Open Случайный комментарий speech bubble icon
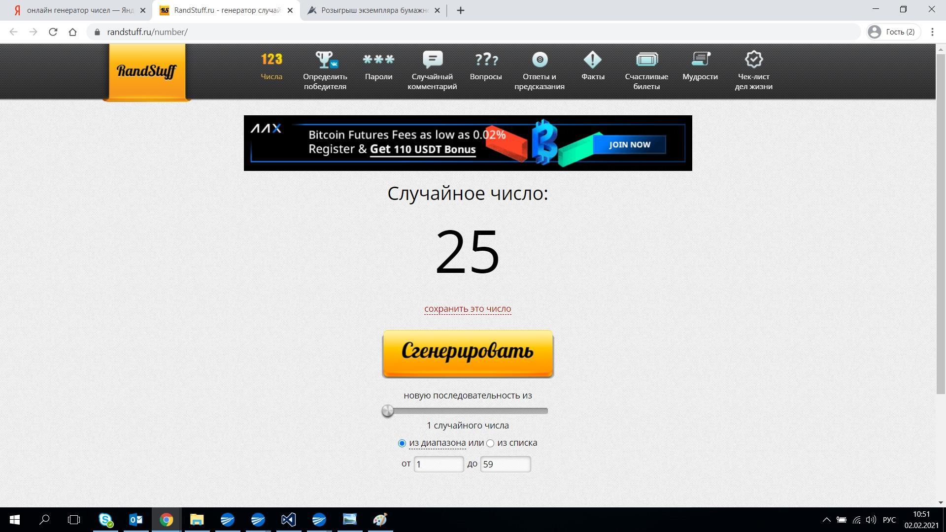946x532 pixels. [432, 60]
